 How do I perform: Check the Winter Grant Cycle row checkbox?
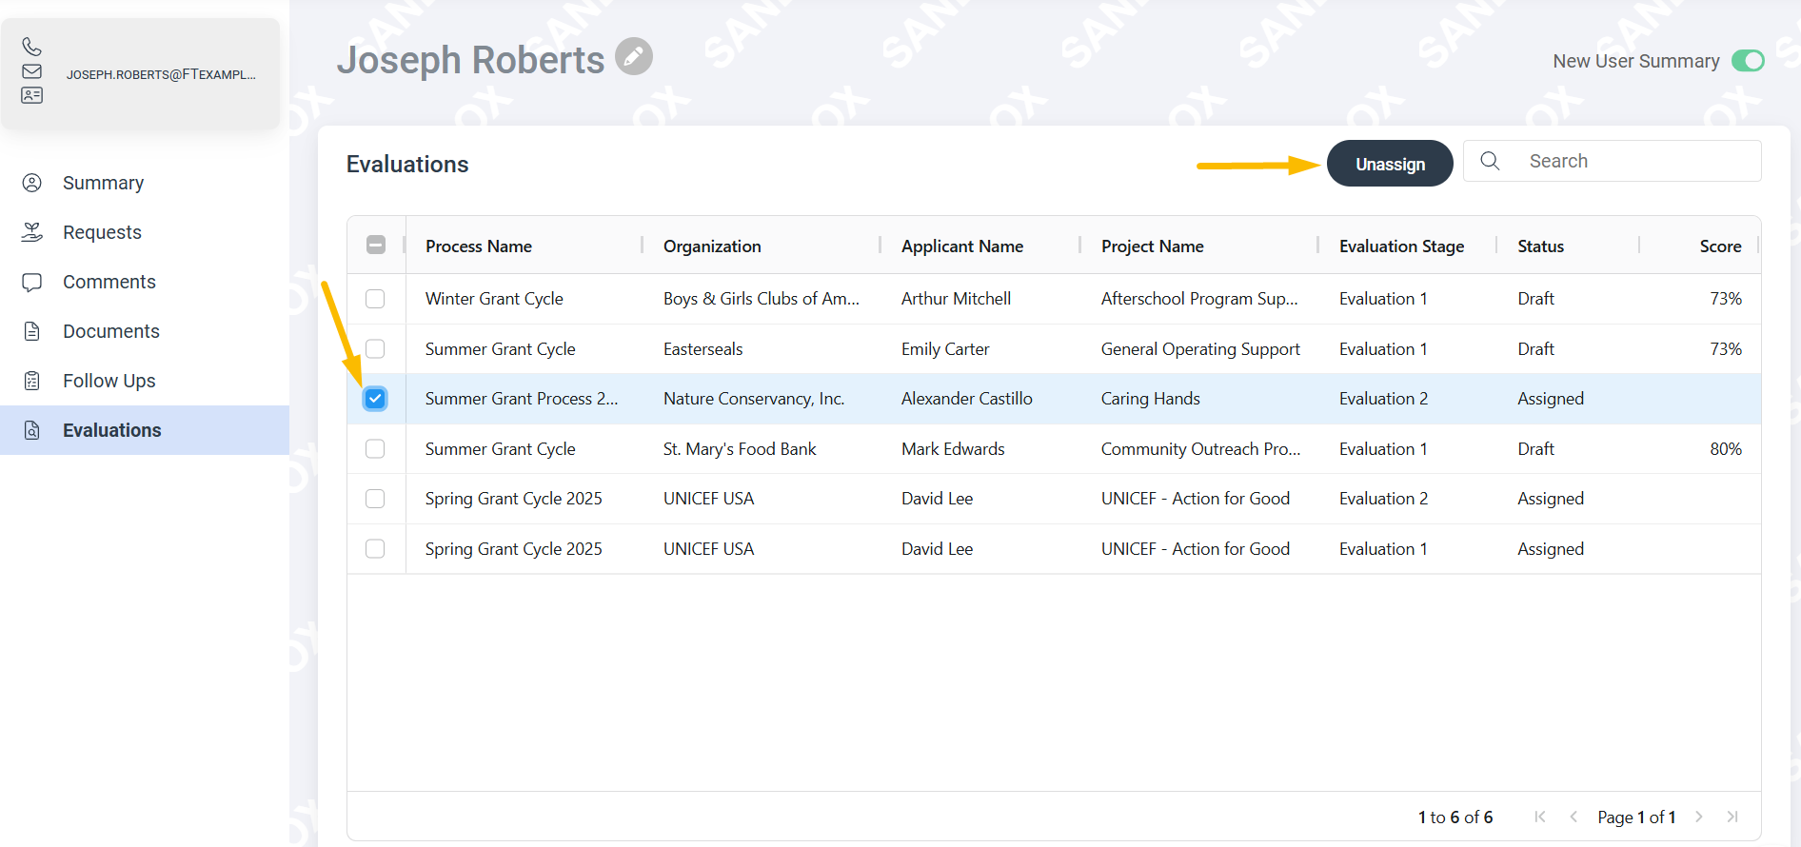tap(375, 299)
